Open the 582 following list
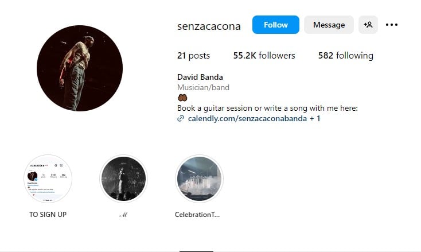This screenshot has width=421, height=252. [x=345, y=56]
